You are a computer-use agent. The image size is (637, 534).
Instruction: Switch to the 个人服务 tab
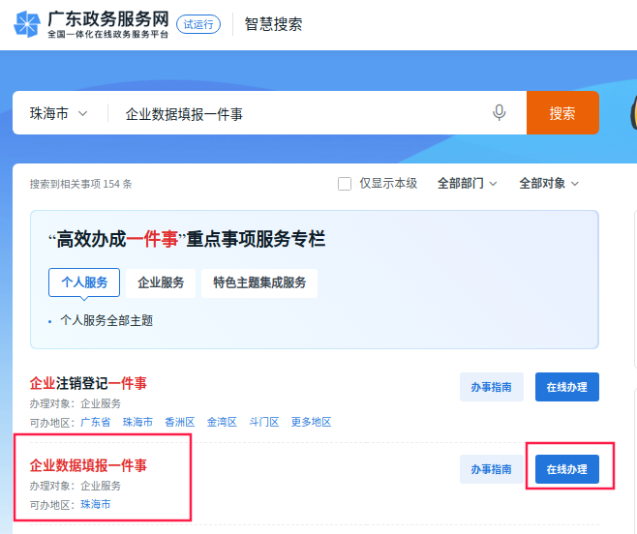(x=84, y=282)
